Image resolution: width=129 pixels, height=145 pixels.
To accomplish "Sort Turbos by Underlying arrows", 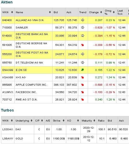I will 32,120.
